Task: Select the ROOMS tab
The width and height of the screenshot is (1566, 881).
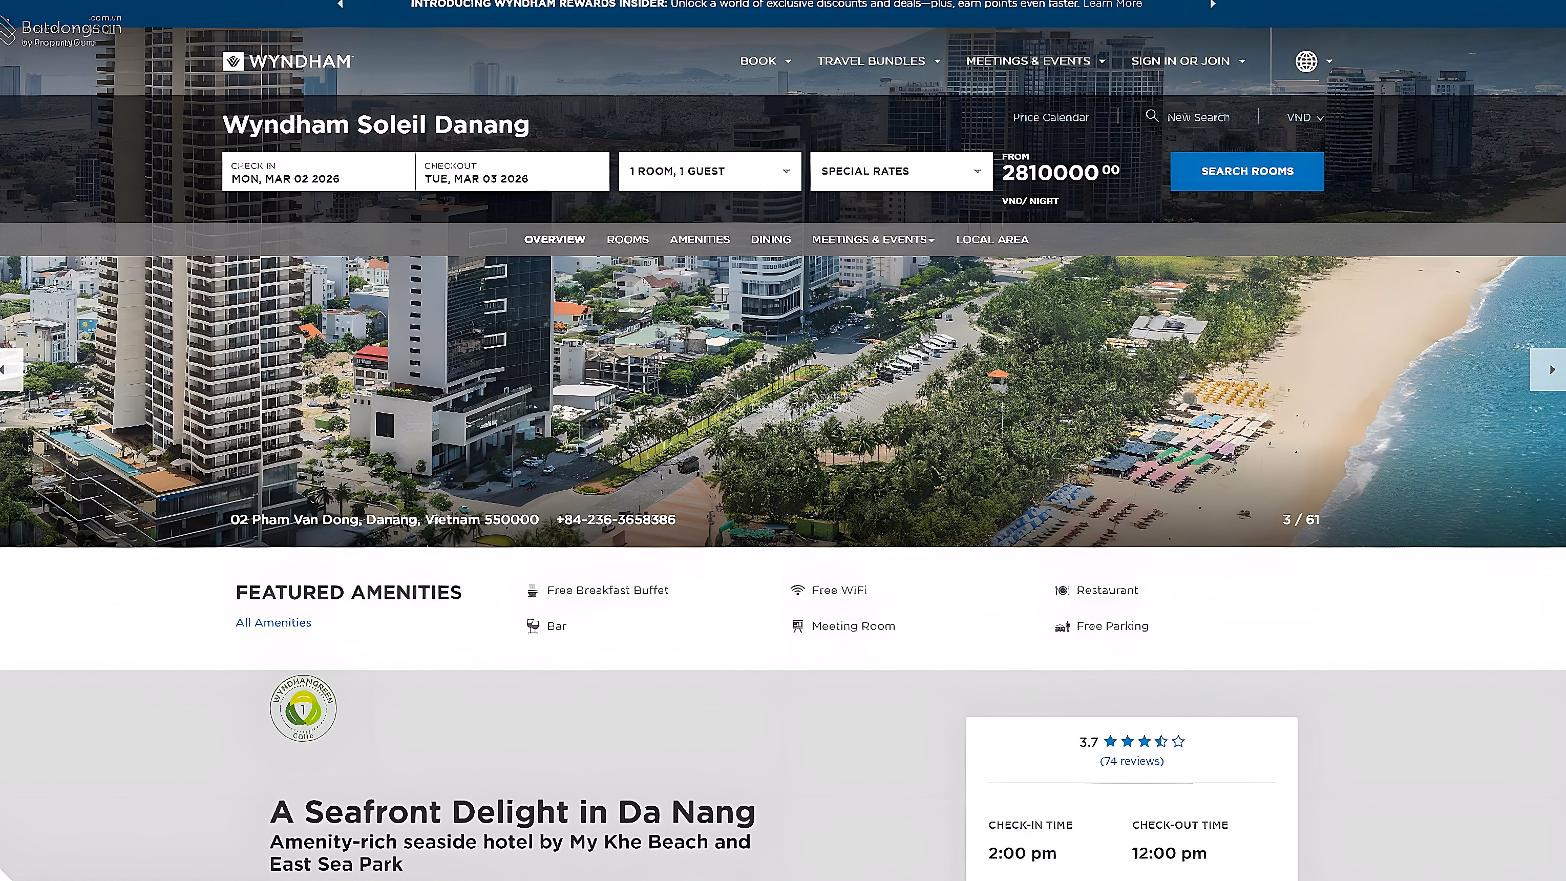Action: (627, 240)
